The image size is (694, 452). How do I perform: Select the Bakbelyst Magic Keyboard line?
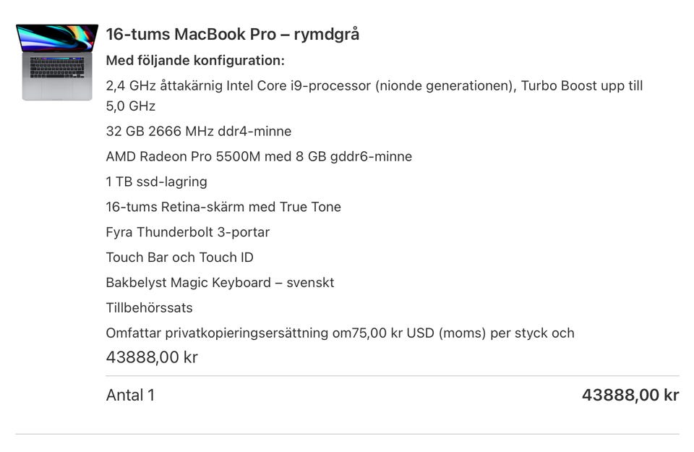coord(220,283)
